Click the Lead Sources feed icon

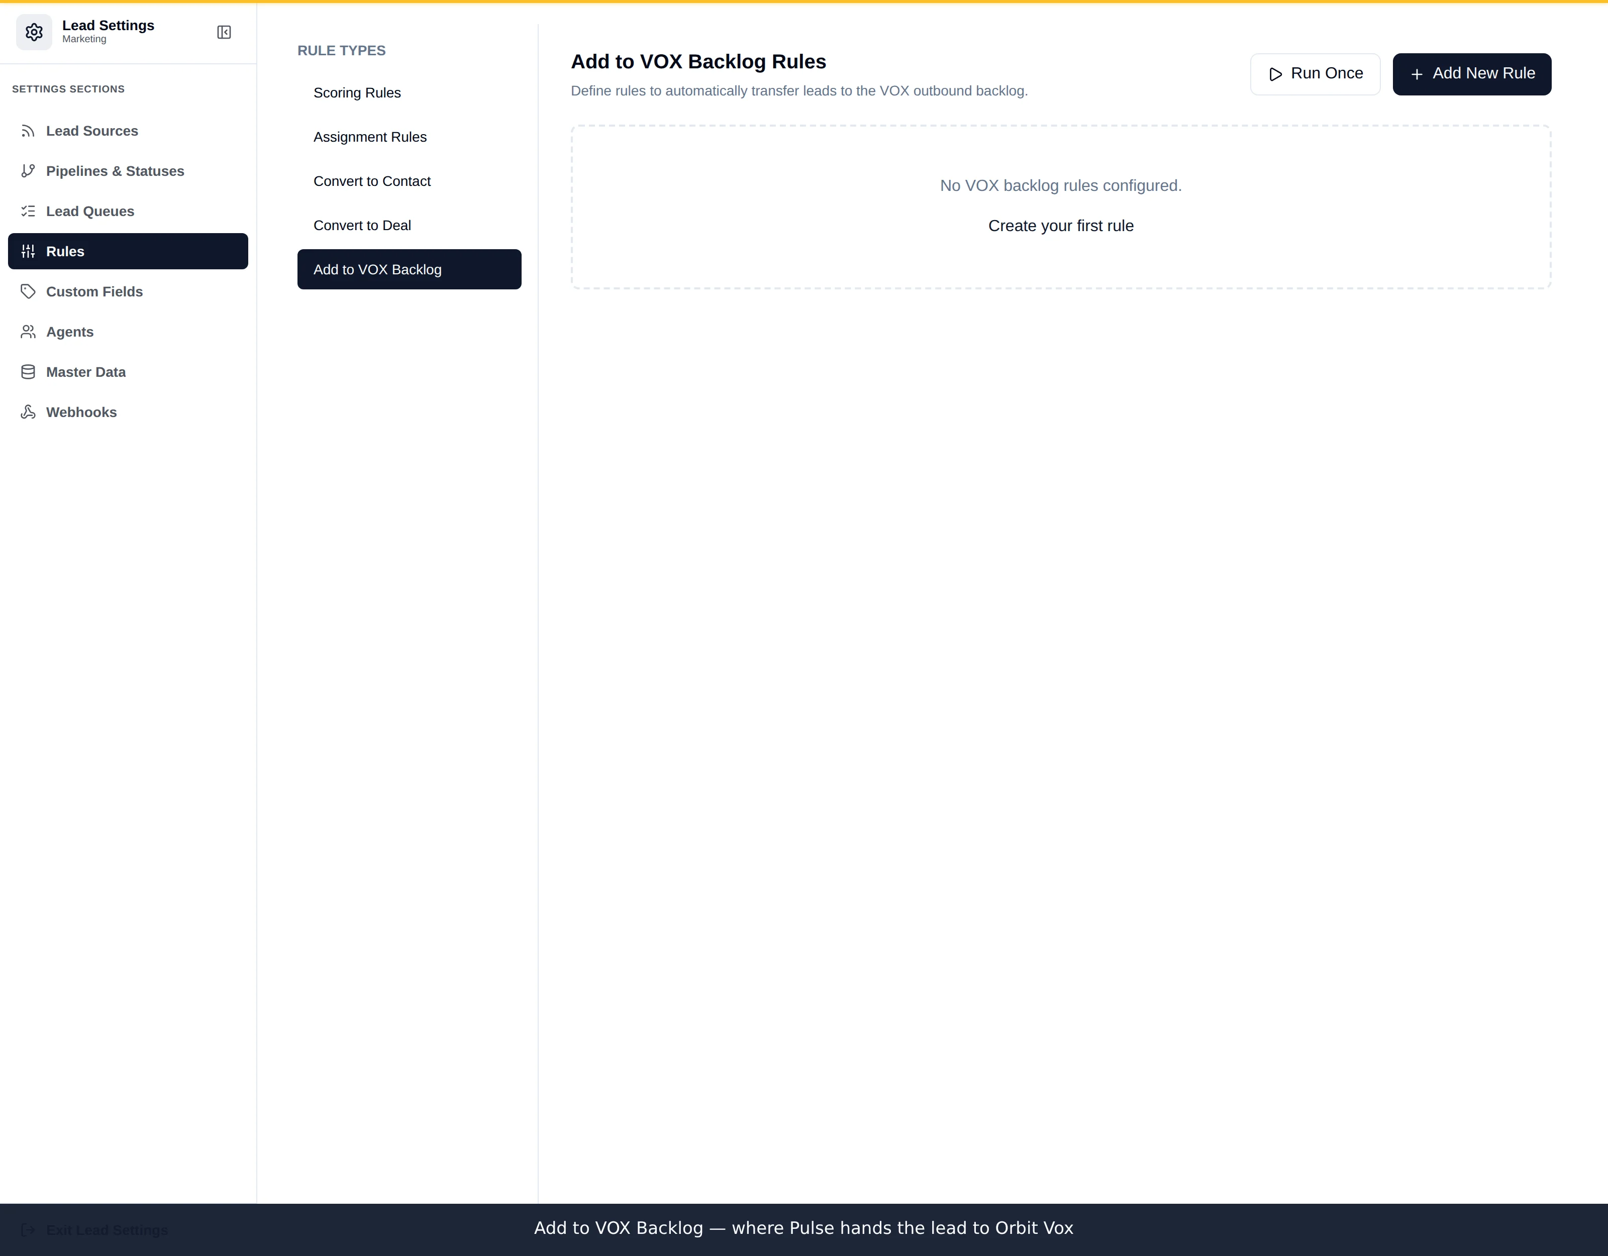pyautogui.click(x=28, y=131)
